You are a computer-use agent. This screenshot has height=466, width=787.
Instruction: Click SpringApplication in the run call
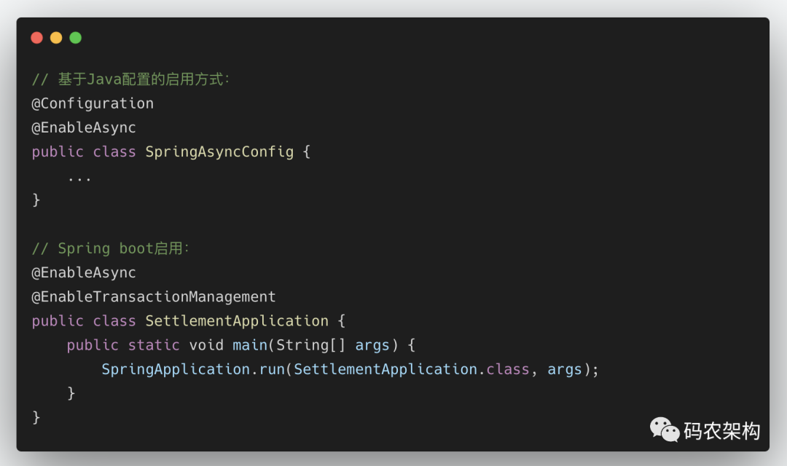click(176, 369)
